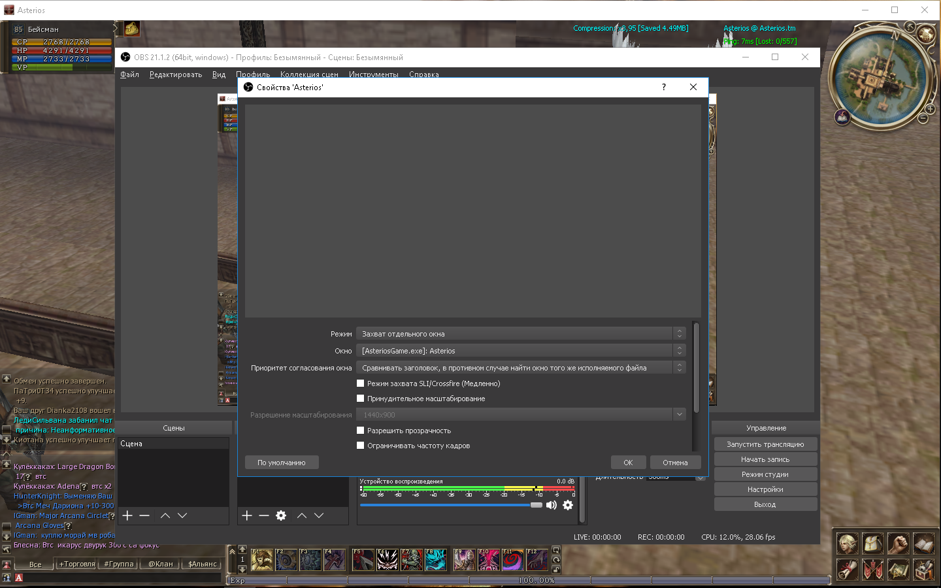941x588 pixels.
Task: Enable Принудительное масштабирование checkbox
Action: (360, 399)
